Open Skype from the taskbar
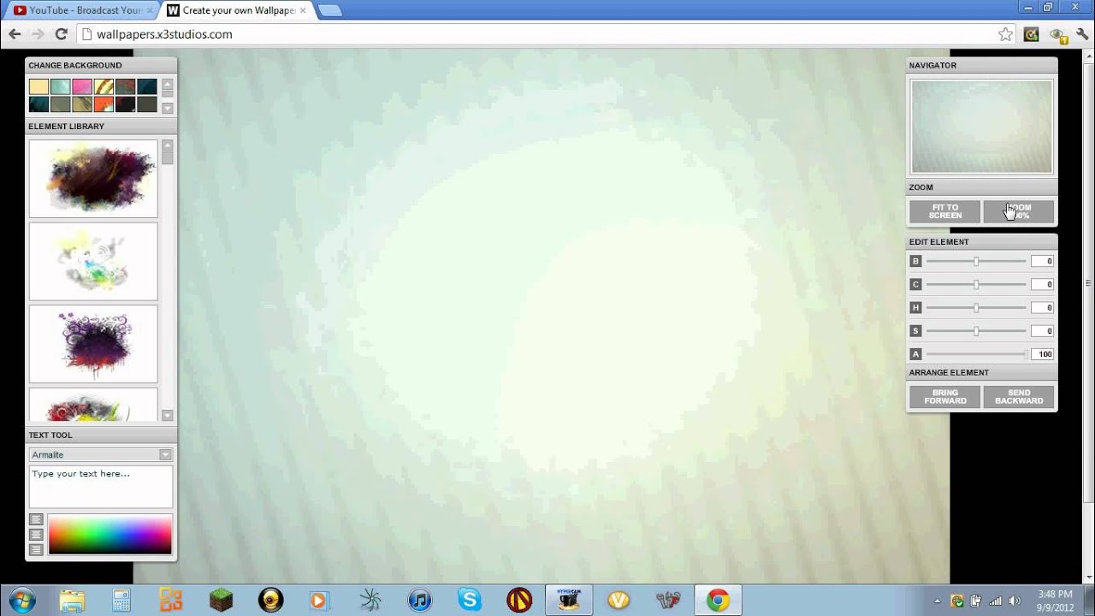Image resolution: width=1095 pixels, height=616 pixels. (x=469, y=600)
